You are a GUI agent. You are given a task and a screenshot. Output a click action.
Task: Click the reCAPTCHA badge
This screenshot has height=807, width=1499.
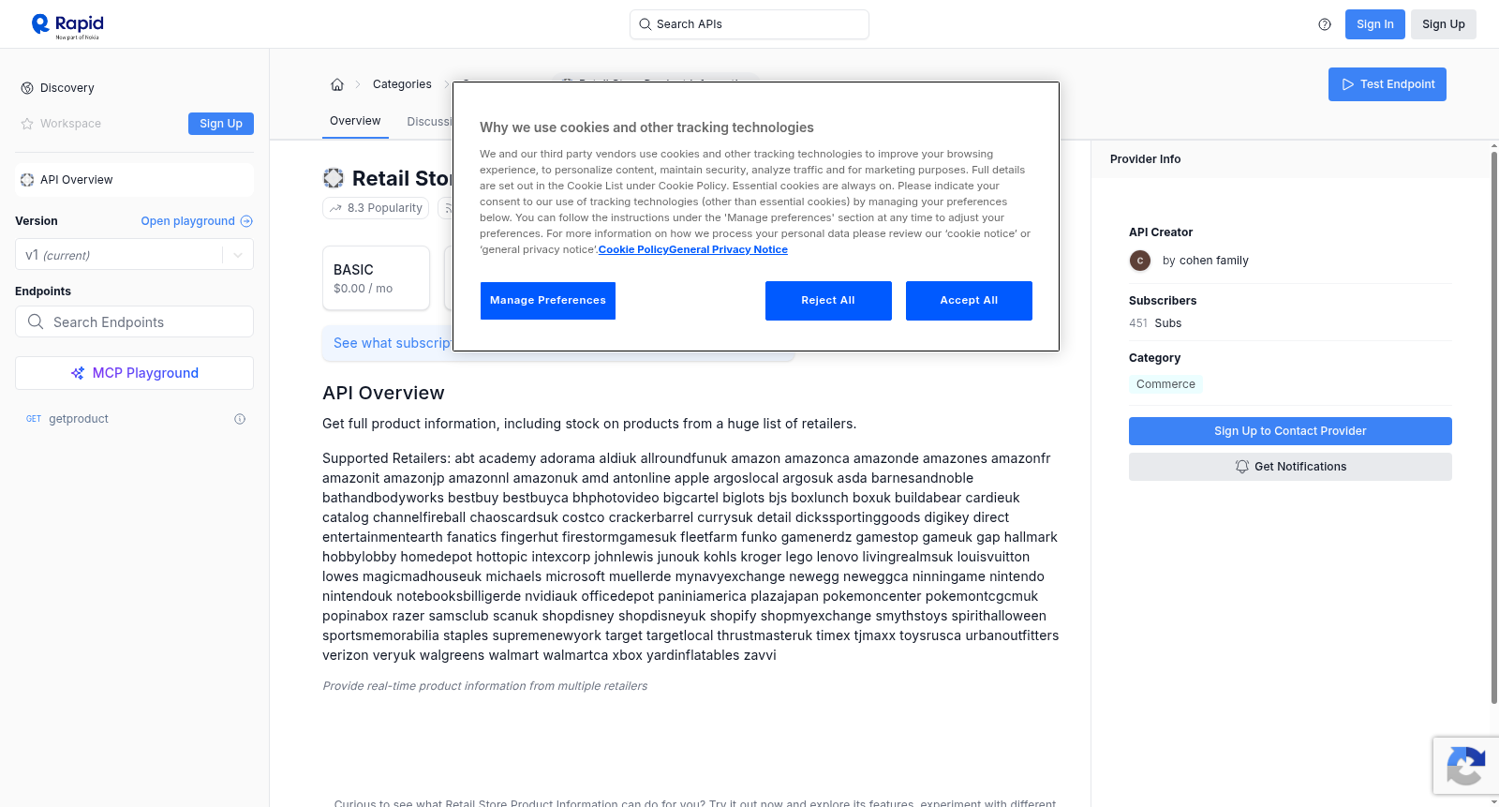pyautogui.click(x=1465, y=766)
